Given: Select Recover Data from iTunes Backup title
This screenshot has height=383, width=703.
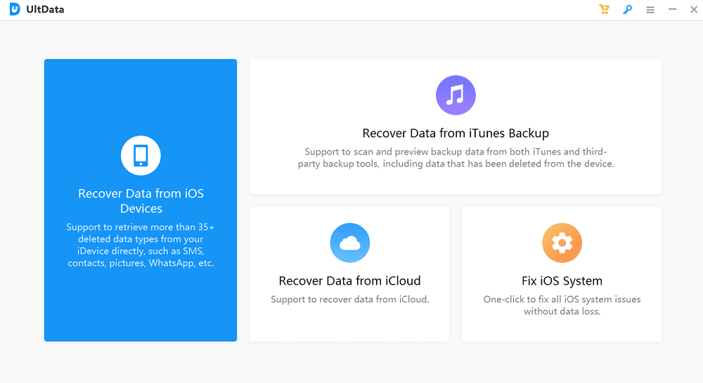Looking at the screenshot, I should (456, 134).
